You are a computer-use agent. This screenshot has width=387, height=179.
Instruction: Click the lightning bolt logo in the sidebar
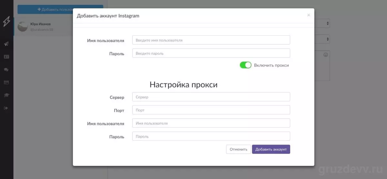click(6, 21)
